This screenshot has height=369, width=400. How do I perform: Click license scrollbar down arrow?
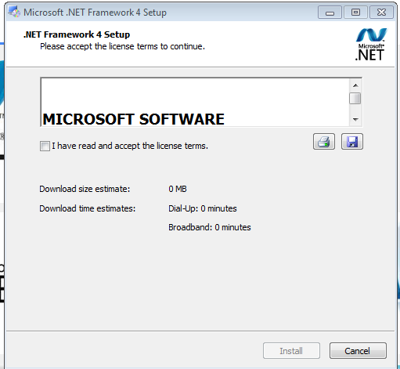355,120
